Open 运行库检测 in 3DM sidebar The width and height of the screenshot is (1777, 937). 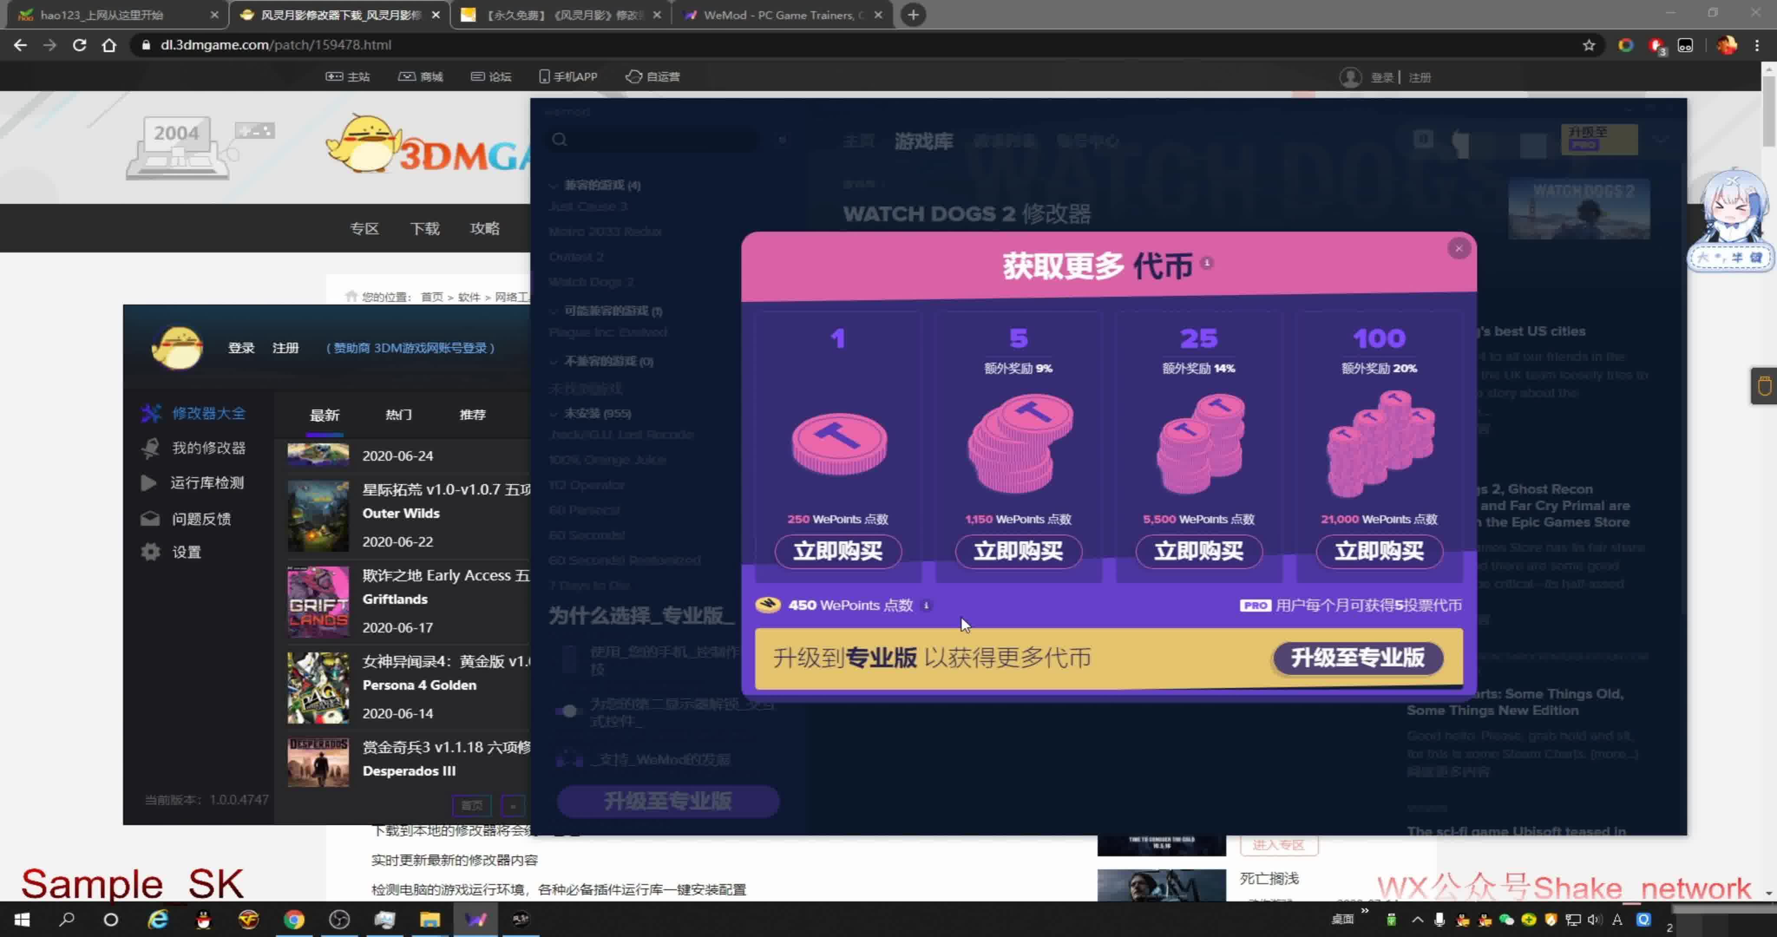193,483
